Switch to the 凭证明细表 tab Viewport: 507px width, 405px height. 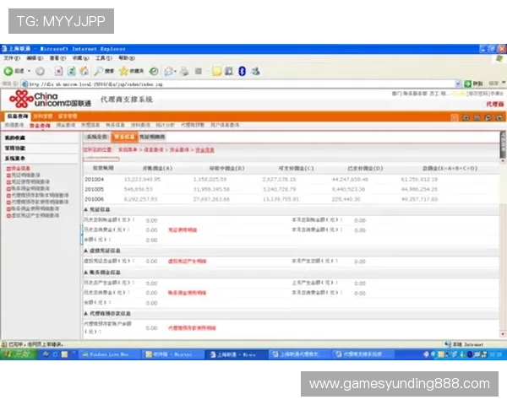pos(152,136)
